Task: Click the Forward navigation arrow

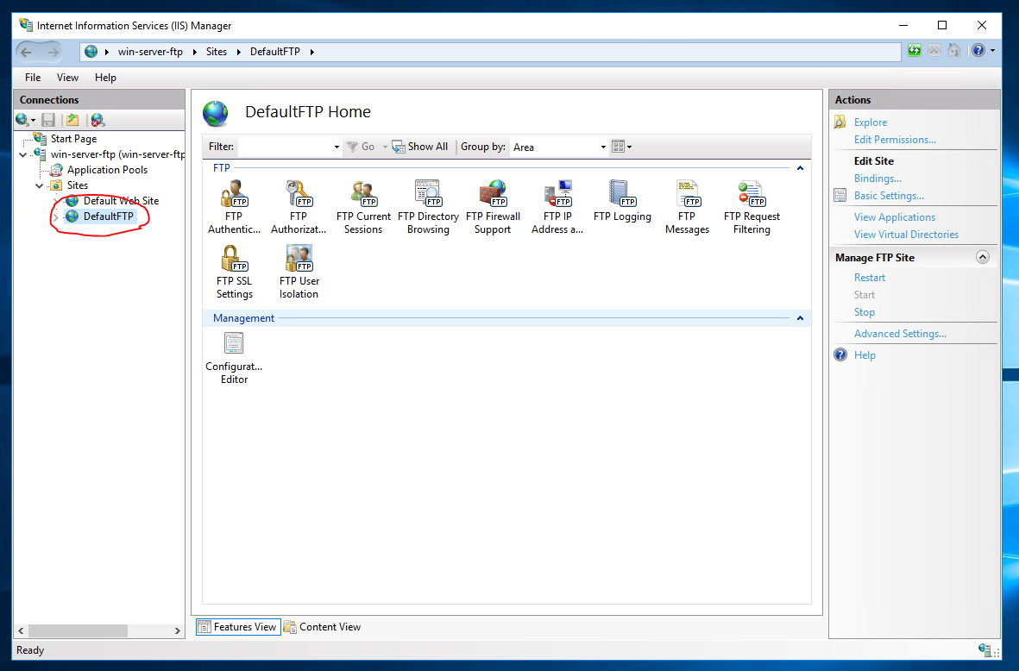Action: 53,52
